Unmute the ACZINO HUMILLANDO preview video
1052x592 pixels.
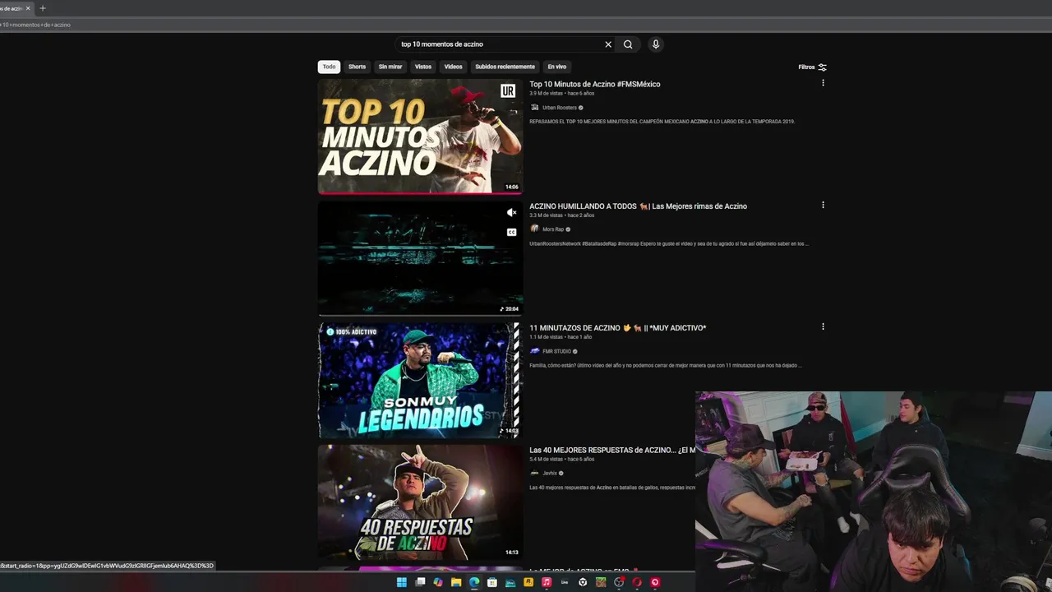click(x=511, y=212)
